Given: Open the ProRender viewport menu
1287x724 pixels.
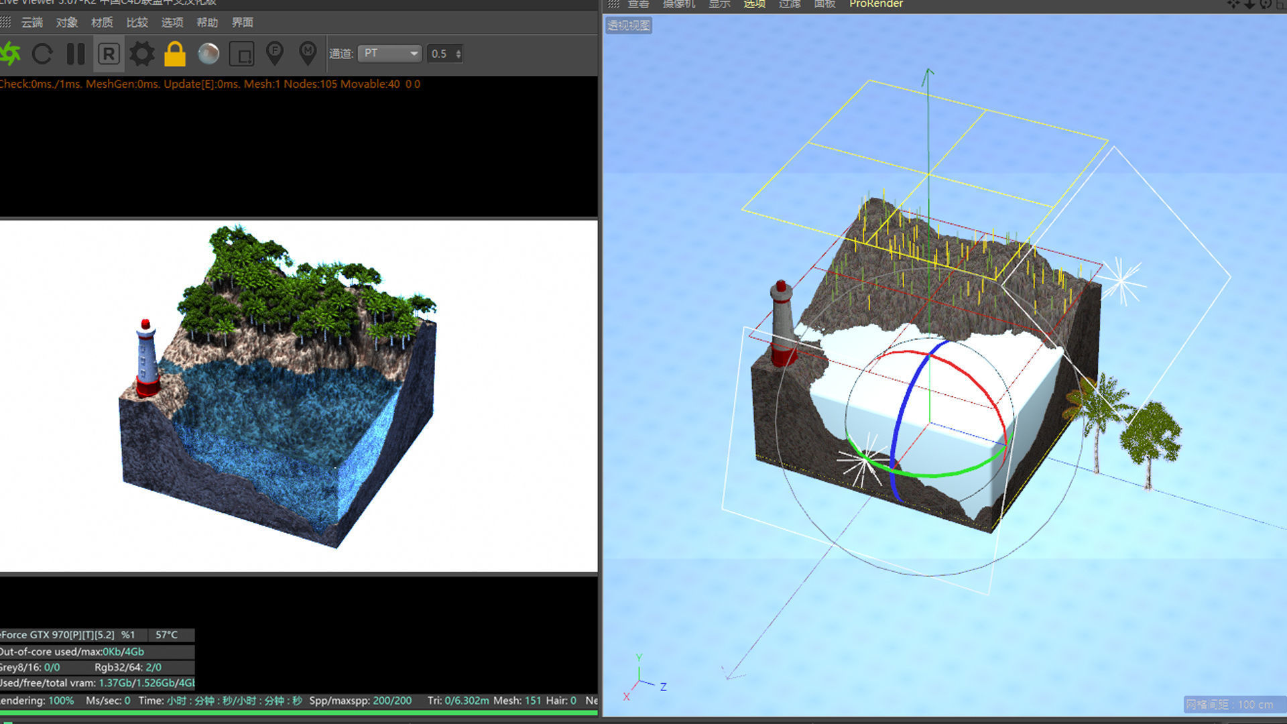Looking at the screenshot, I should 875,4.
